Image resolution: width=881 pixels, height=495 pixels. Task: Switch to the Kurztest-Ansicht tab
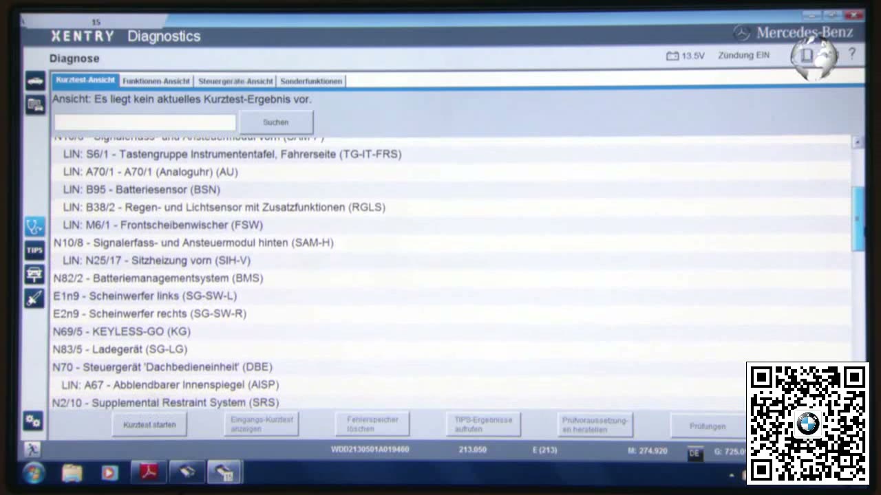pos(85,80)
